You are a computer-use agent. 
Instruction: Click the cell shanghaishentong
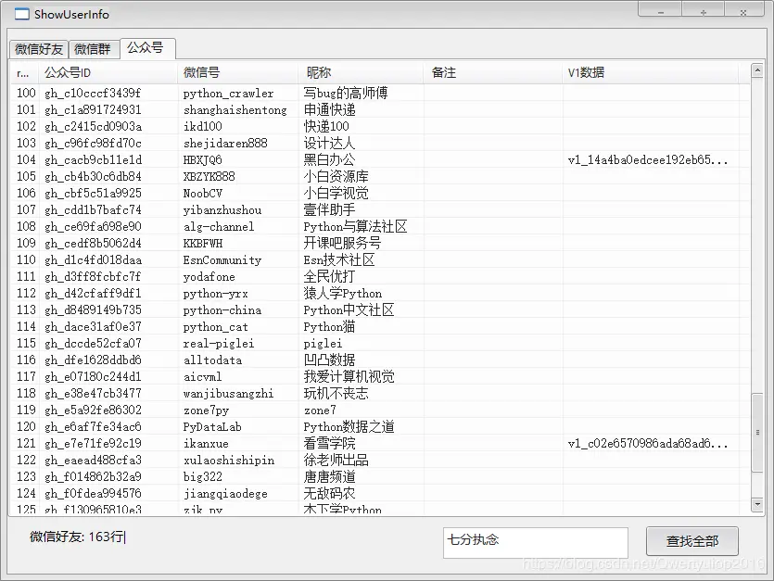pos(235,109)
